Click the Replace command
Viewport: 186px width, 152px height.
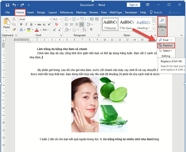pyautogui.click(x=166, y=45)
